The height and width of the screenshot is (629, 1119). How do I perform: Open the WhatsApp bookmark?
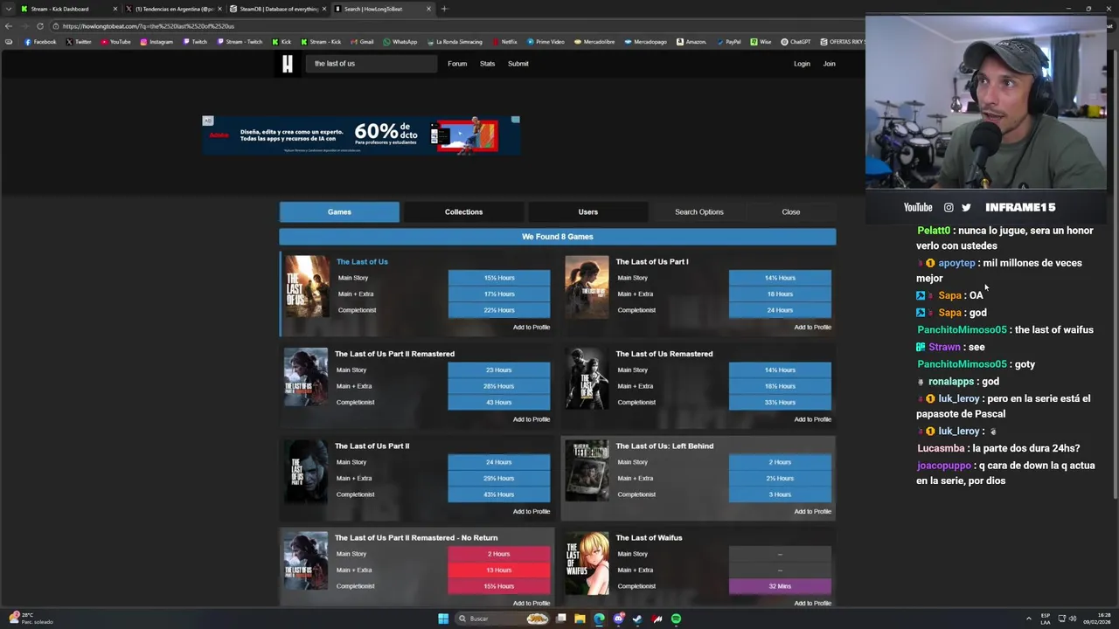400,42
